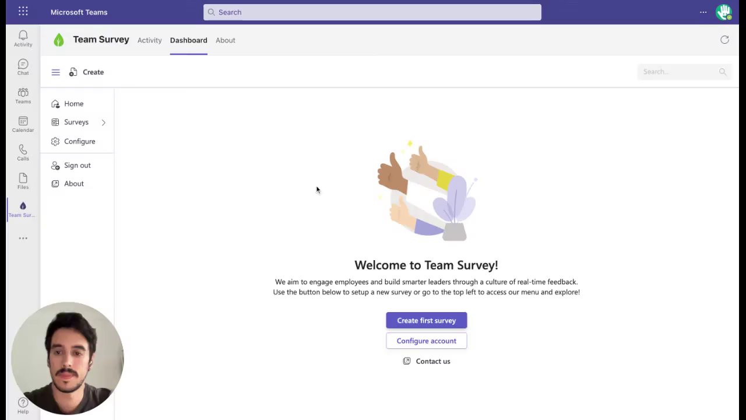Reload the tab with refresh icon

[x=724, y=40]
